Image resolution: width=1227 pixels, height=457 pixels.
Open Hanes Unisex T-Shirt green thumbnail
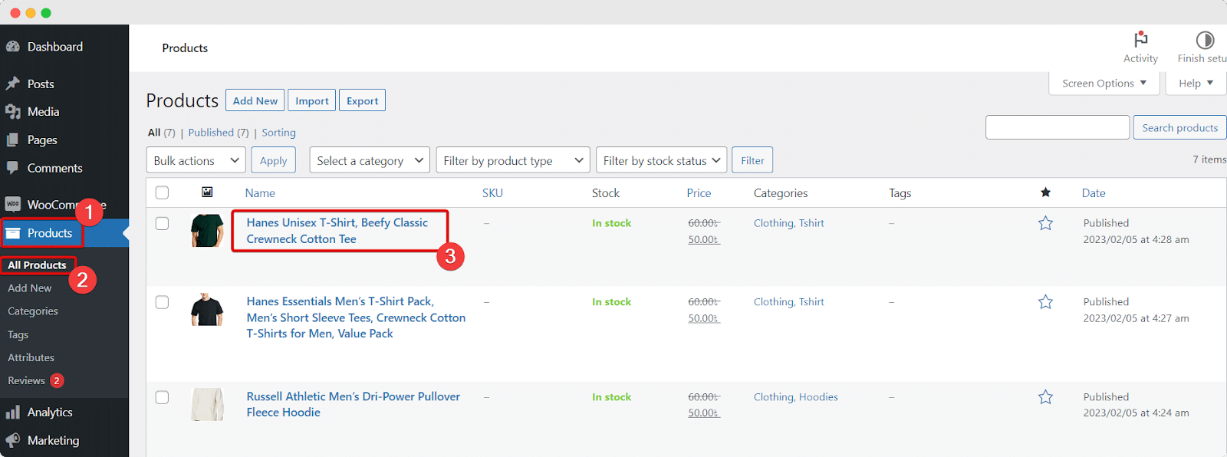click(207, 230)
